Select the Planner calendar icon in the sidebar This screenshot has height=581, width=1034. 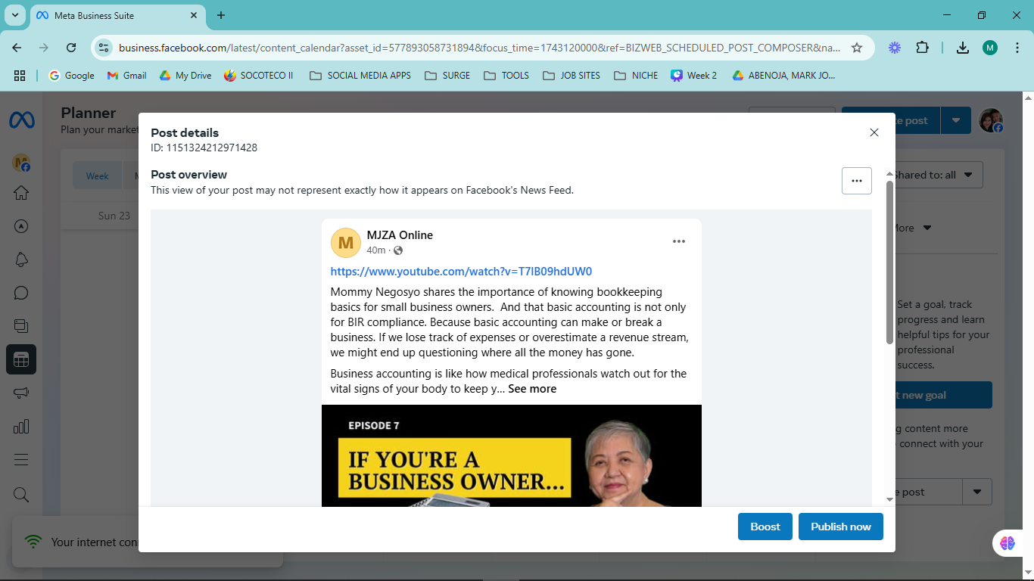pos(21,360)
